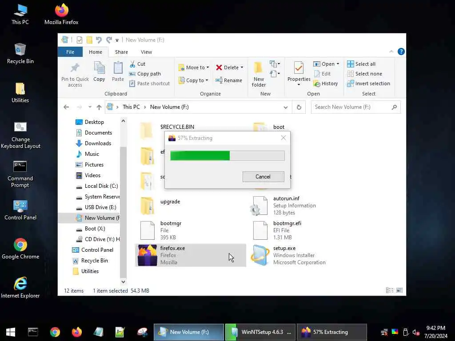Expand the Properties dropdown arrow
Screen dimensions: 455x341
pyautogui.click(x=299, y=85)
